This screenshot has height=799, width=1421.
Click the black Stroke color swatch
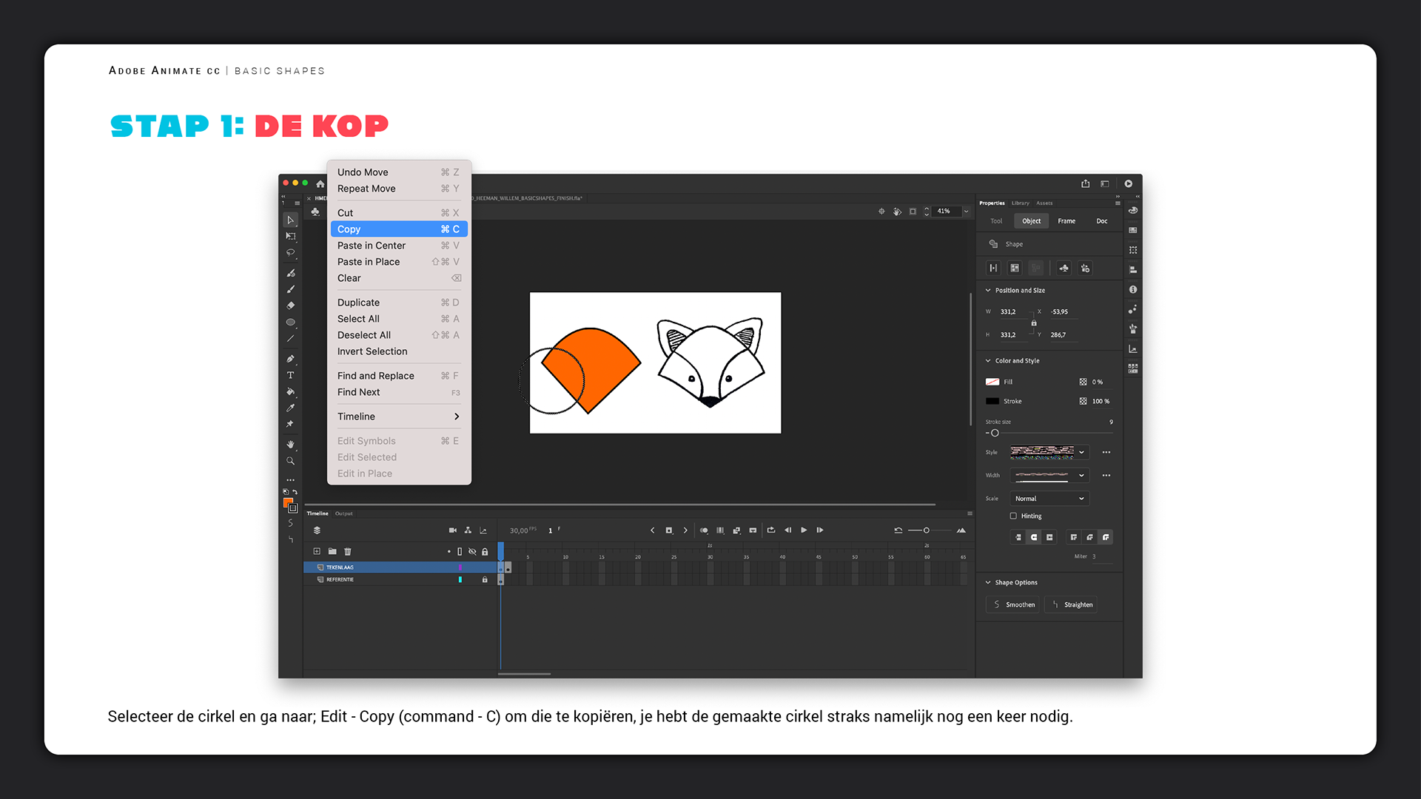click(992, 402)
